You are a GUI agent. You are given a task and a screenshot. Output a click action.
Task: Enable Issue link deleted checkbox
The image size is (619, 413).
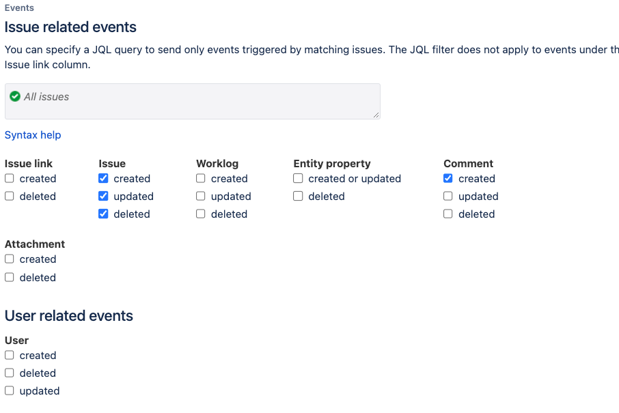(x=10, y=196)
